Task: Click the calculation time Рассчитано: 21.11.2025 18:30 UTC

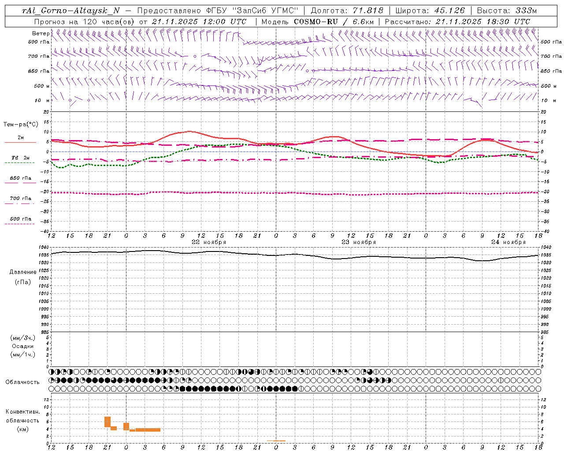Action: [457, 22]
